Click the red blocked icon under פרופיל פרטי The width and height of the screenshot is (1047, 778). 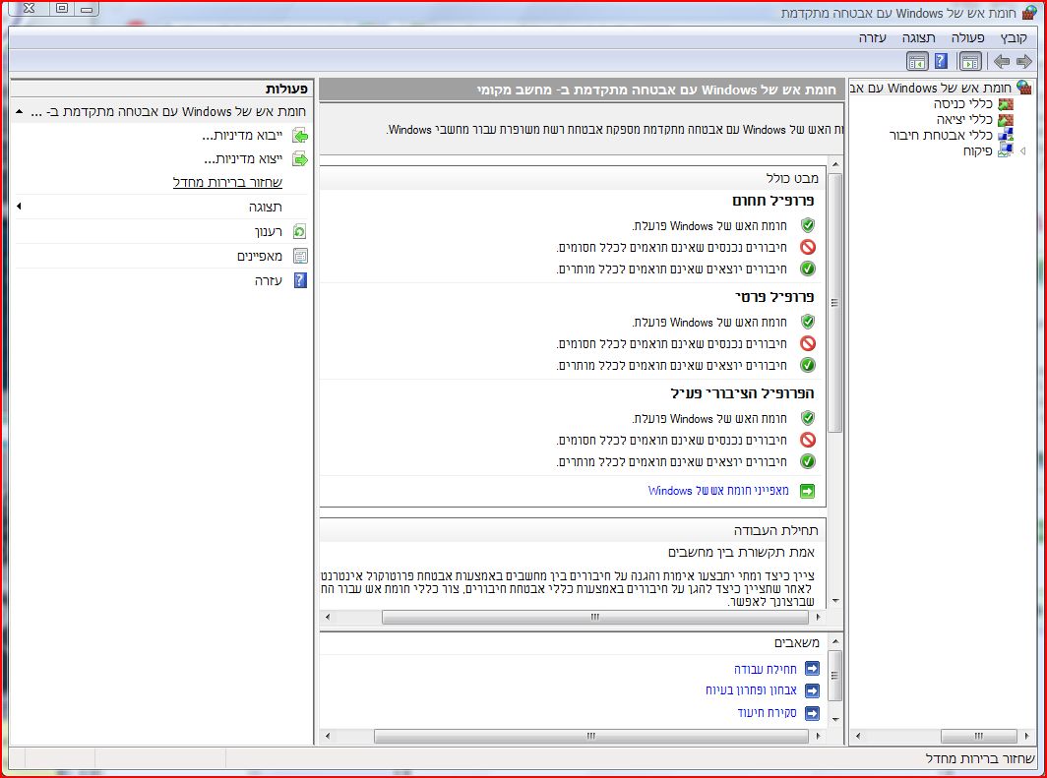807,343
